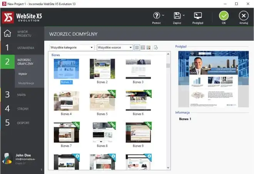Image resolution: width=254 pixels, height=174 pixels.
Task: Go to step 4 Strony
Action: click(x=22, y=109)
